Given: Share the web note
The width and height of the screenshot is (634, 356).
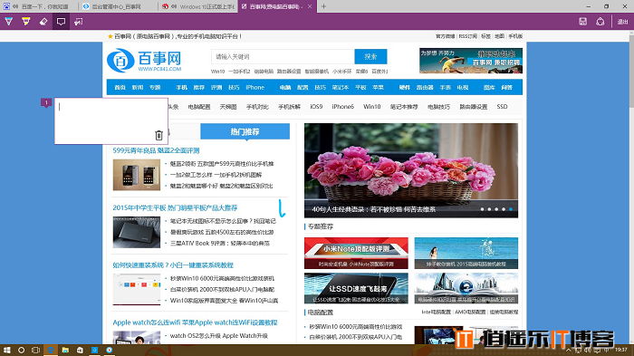Looking at the screenshot, I should pyautogui.click(x=600, y=22).
